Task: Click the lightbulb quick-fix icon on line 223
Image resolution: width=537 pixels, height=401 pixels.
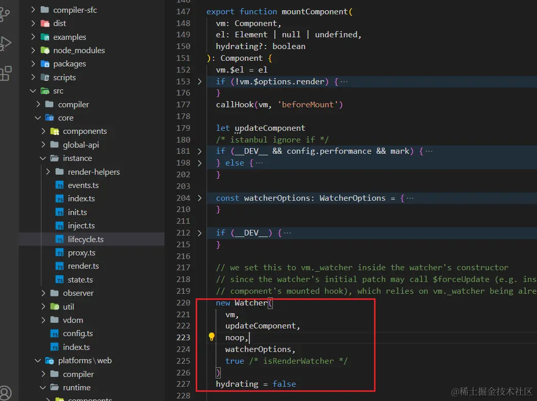Action: [x=212, y=337]
